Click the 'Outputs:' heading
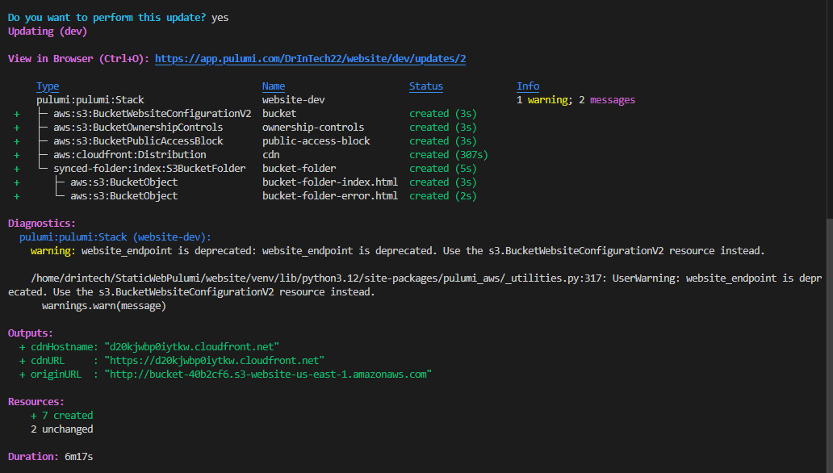Screen dimensions: 833x473 (31, 333)
